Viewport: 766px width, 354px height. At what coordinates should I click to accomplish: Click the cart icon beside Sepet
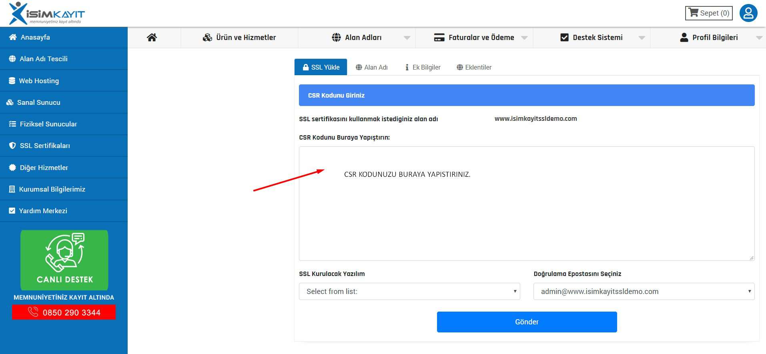pos(694,12)
